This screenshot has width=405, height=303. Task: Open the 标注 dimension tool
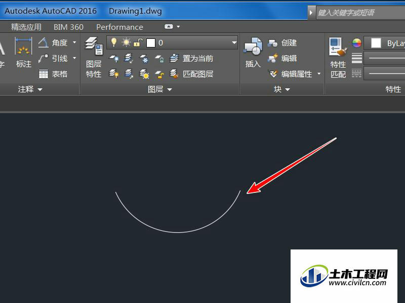click(23, 53)
